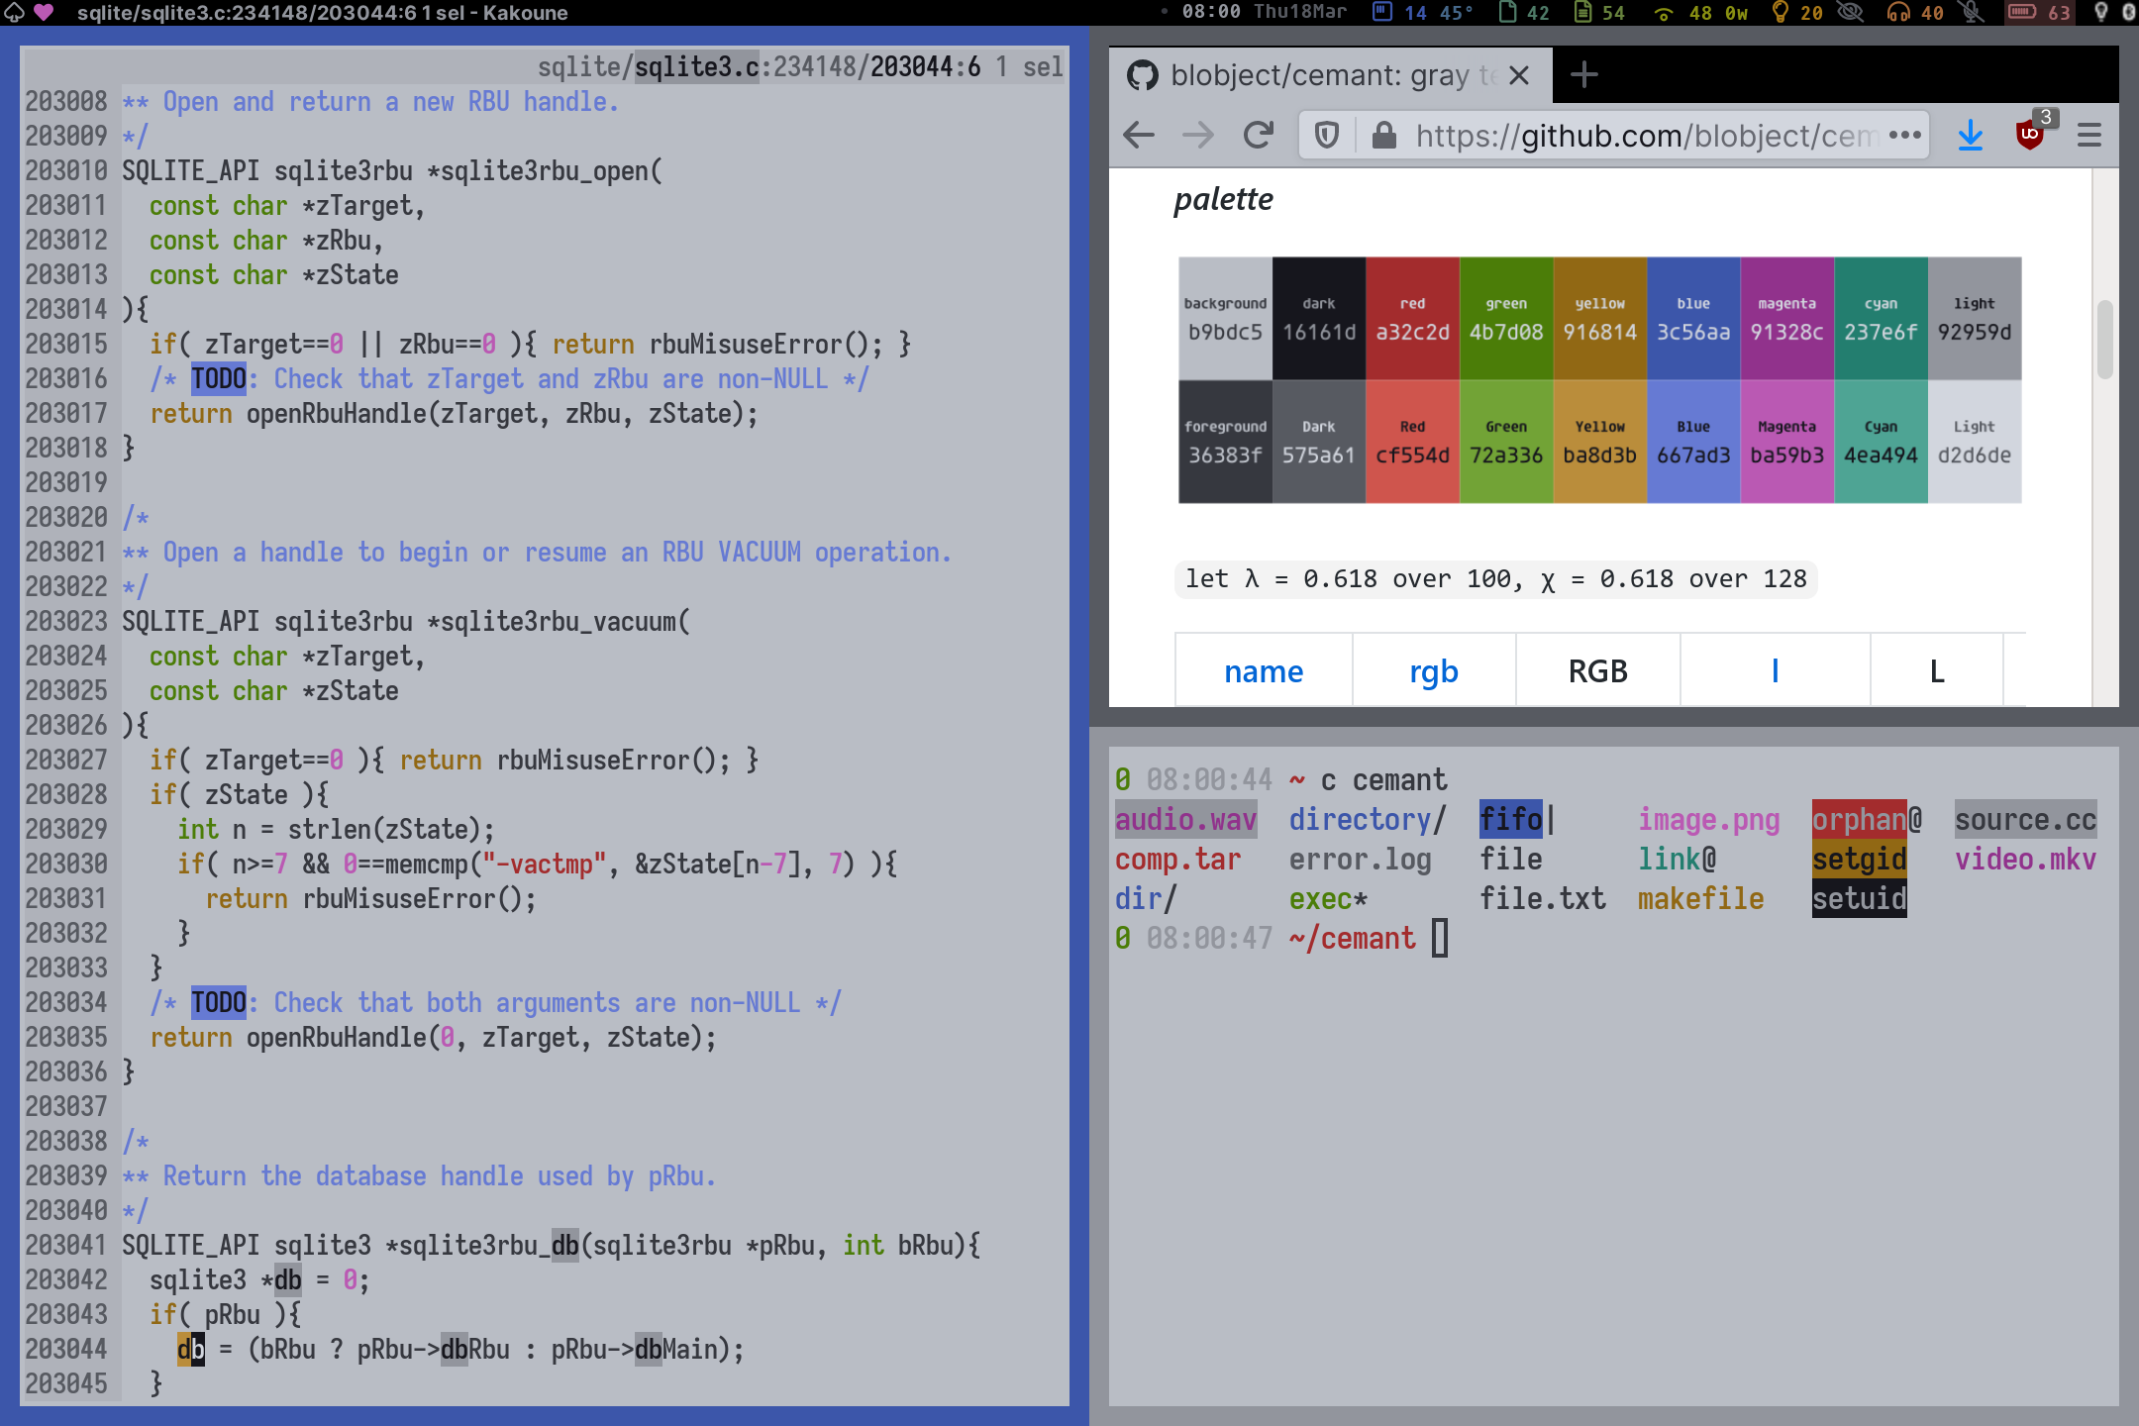Click the browser back arrow
This screenshot has width=2139, height=1426.
pos(1140,135)
